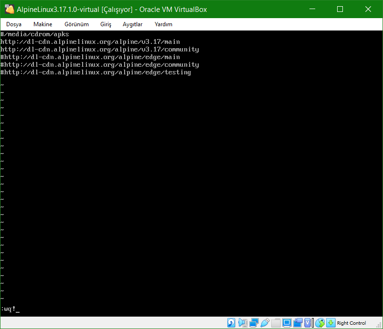Click the display settings status icon
The height and width of the screenshot is (329, 383).
click(x=287, y=323)
